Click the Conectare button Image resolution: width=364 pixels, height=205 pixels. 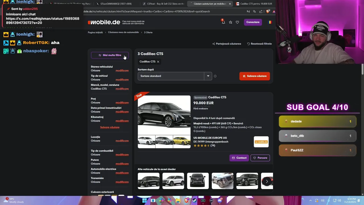[x=253, y=22]
